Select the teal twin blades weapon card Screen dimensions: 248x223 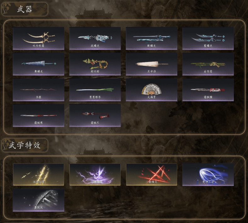click(x=208, y=38)
